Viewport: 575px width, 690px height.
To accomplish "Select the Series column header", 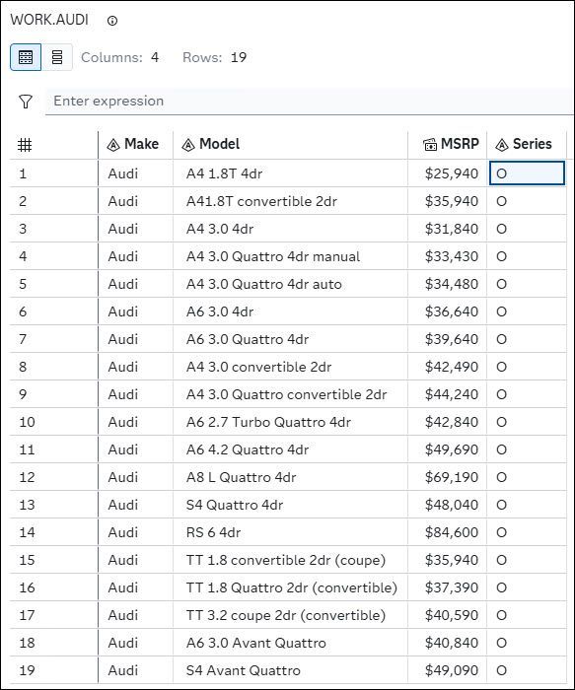I will (527, 144).
